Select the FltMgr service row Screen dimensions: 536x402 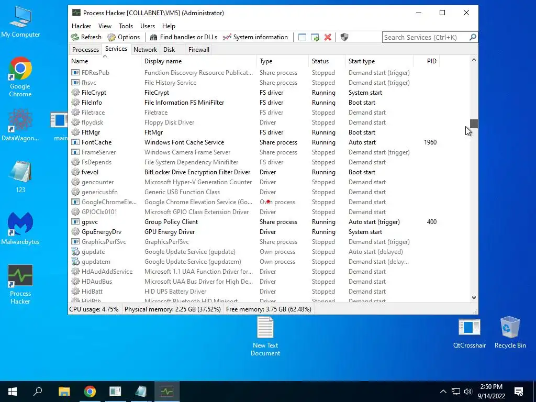click(269, 132)
